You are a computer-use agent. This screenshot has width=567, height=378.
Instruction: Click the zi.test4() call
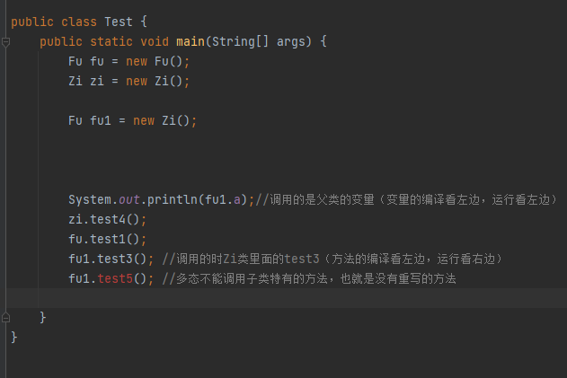[107, 219]
